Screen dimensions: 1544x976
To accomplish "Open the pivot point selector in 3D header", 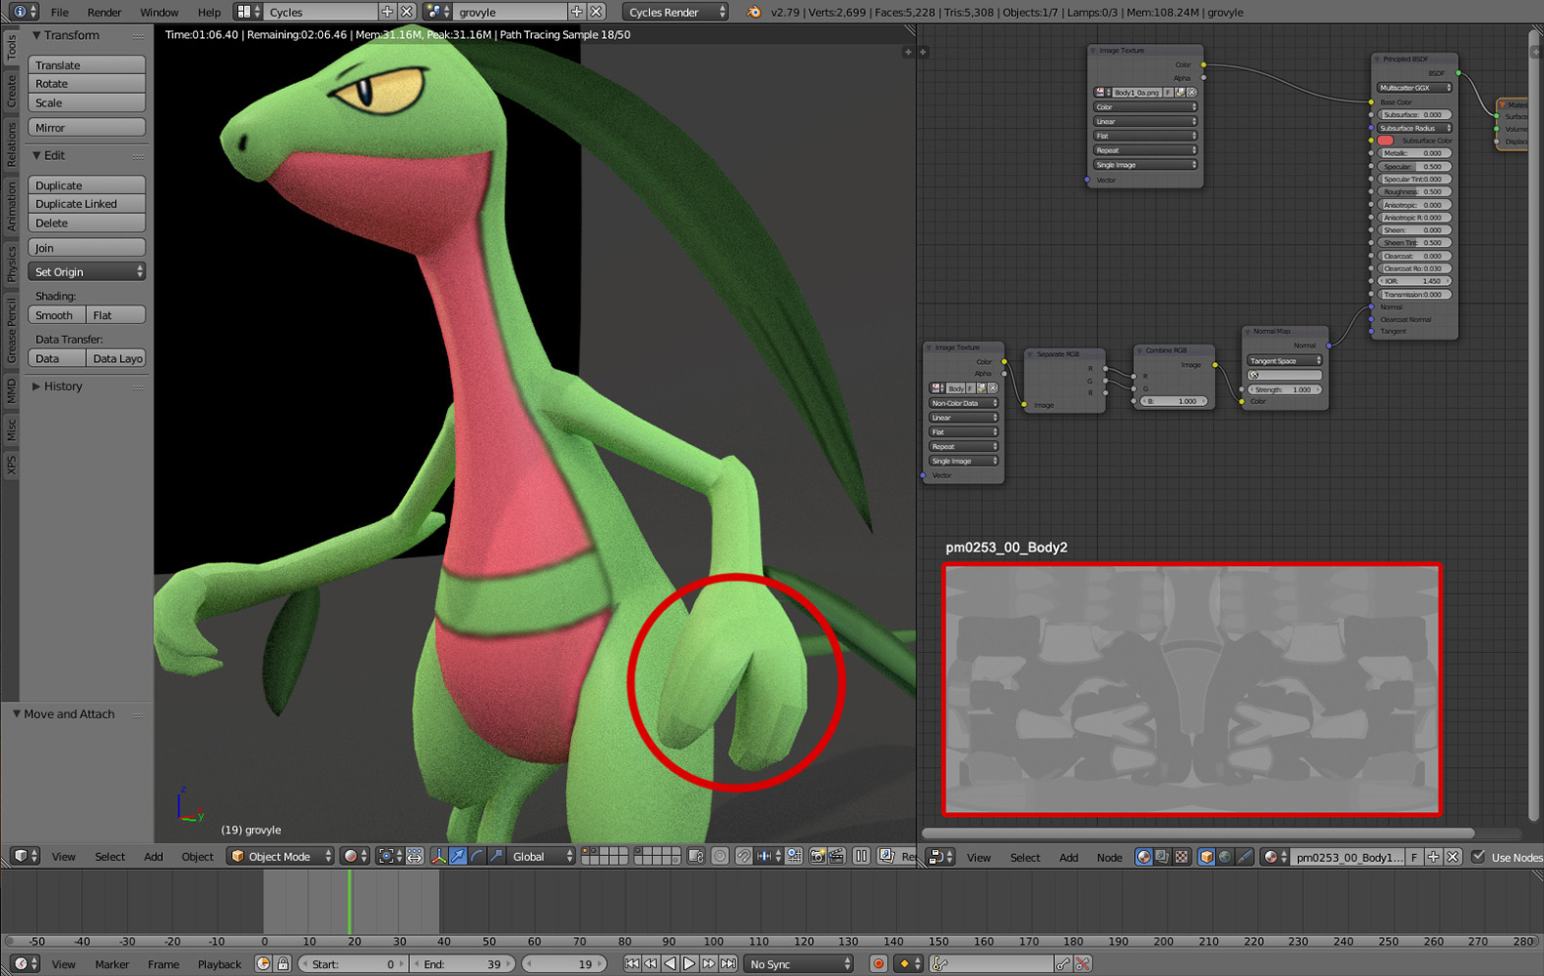I will tap(390, 856).
